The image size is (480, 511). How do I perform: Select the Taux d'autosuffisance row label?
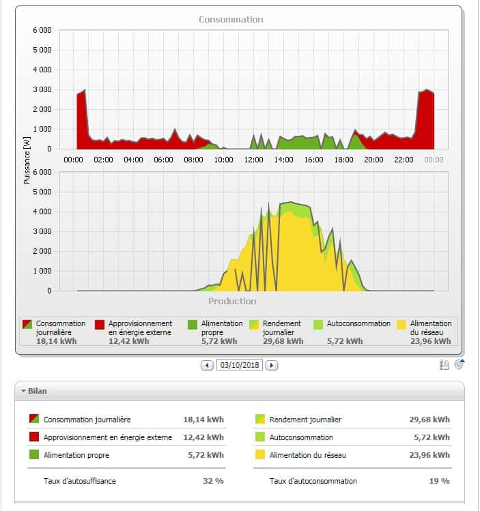80,481
